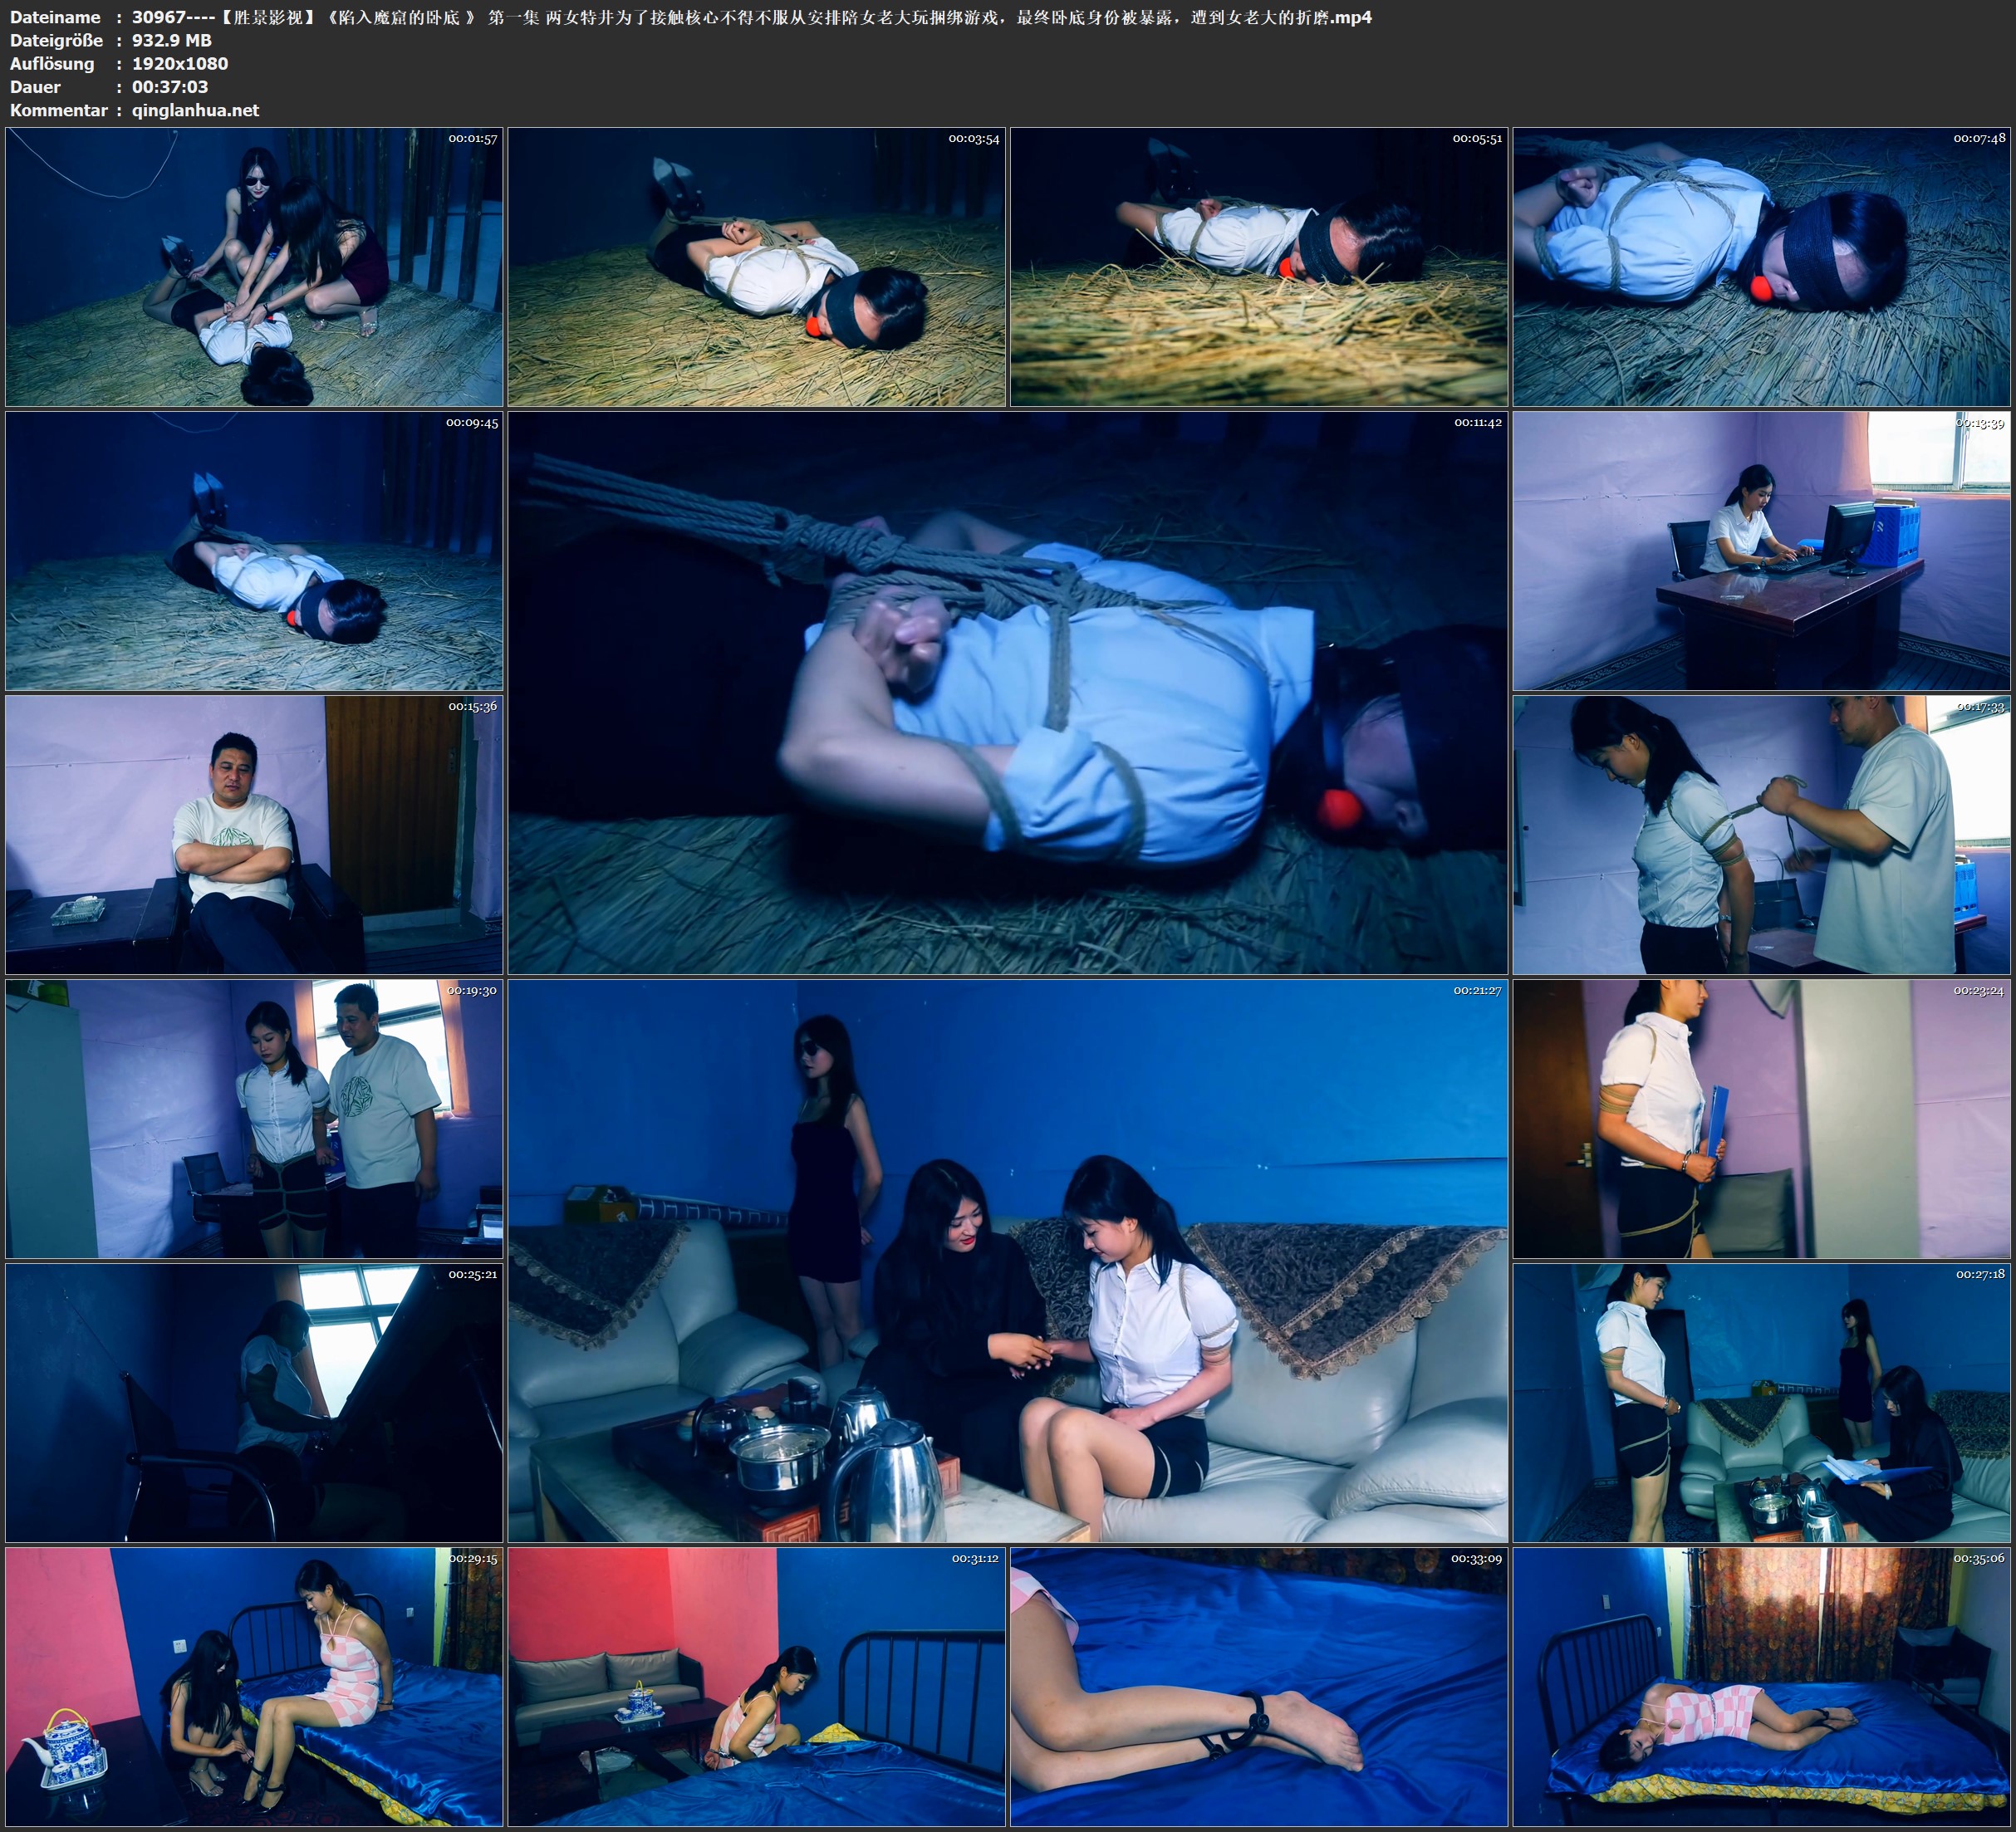Open the thumbnail at 00:03:54
The height and width of the screenshot is (1832, 2016).
click(x=756, y=267)
